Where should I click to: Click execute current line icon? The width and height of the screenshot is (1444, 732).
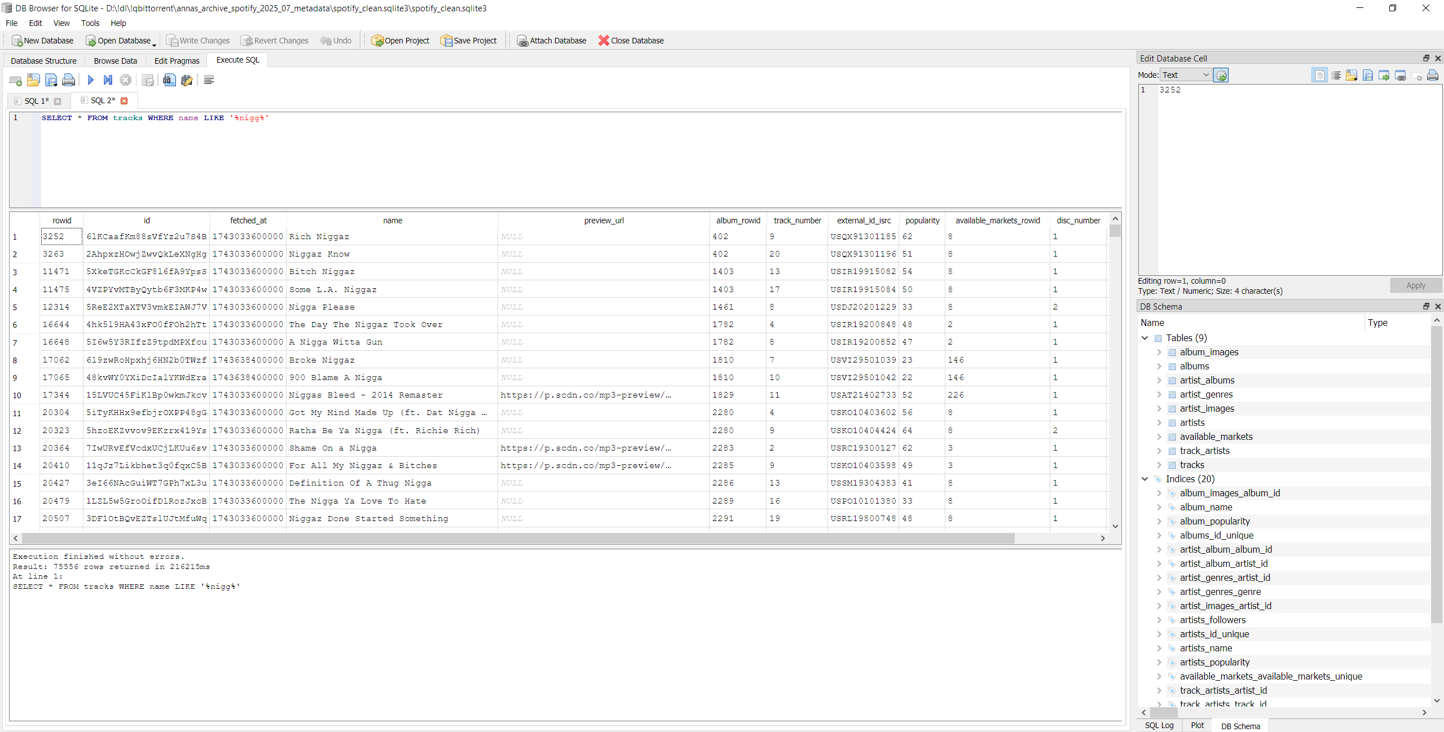click(108, 80)
